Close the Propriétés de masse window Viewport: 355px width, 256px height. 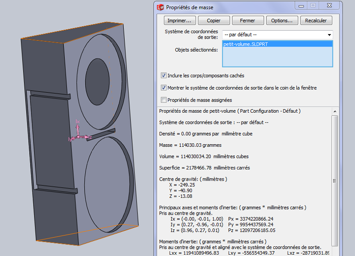pos(329,5)
